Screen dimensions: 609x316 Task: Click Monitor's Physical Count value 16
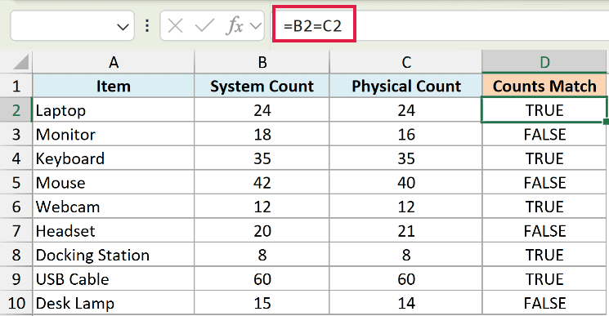[406, 134]
